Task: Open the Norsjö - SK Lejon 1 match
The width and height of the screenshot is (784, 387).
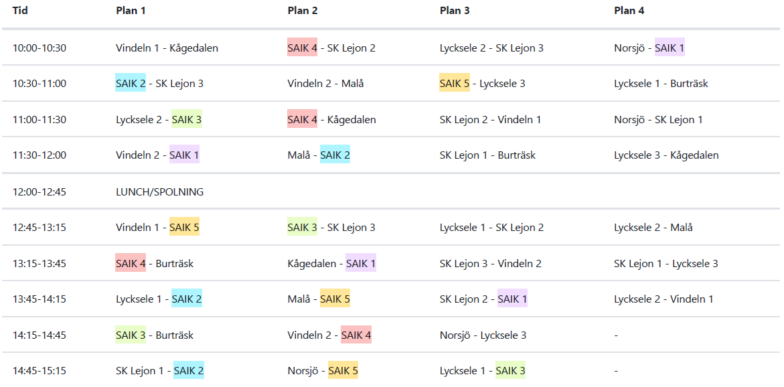Action: point(658,120)
